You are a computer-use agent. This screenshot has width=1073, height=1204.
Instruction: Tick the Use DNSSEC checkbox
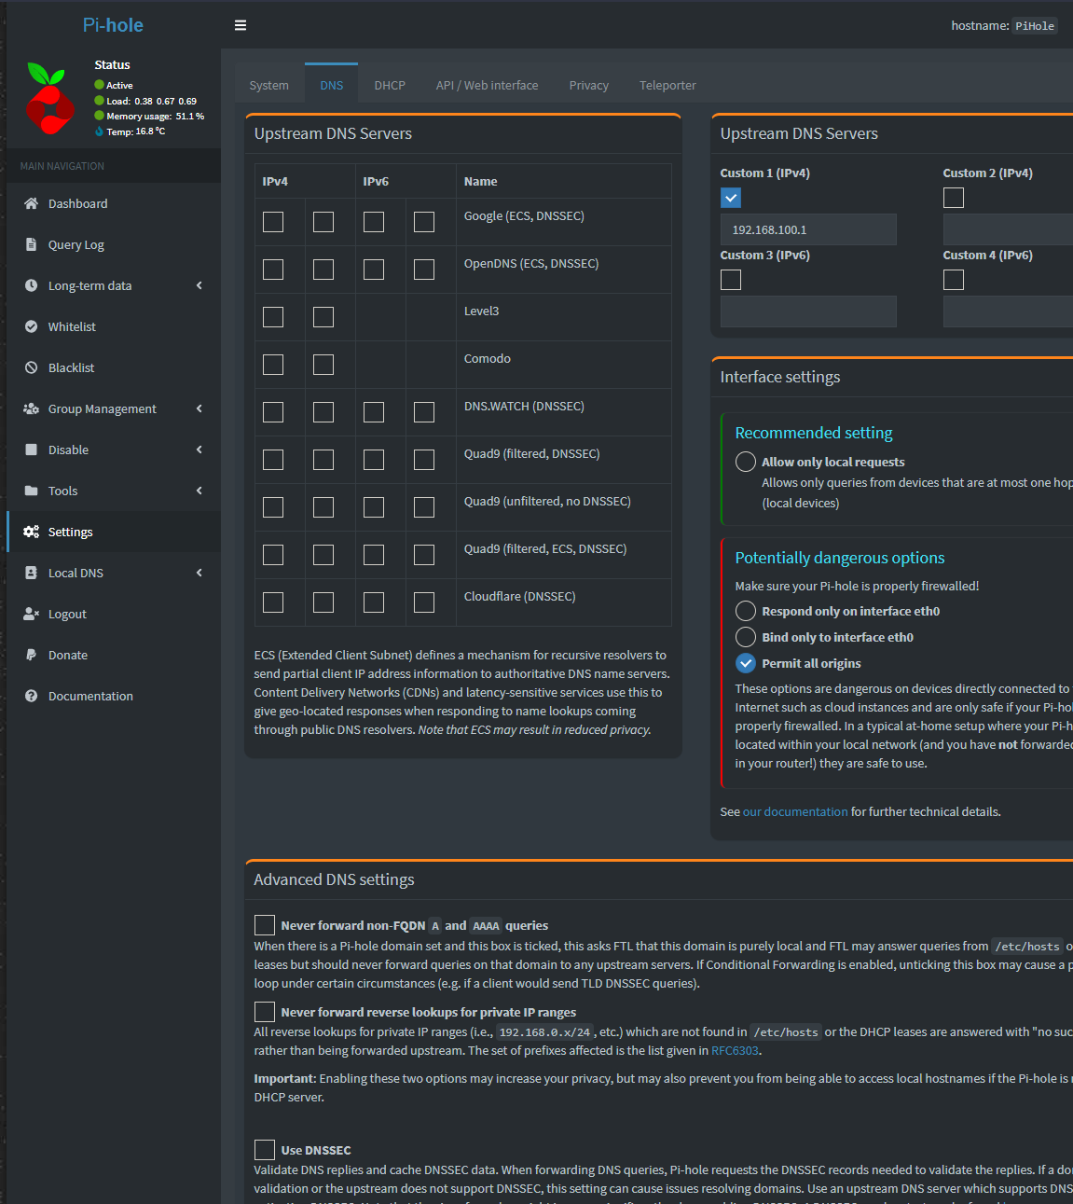pyautogui.click(x=265, y=1150)
